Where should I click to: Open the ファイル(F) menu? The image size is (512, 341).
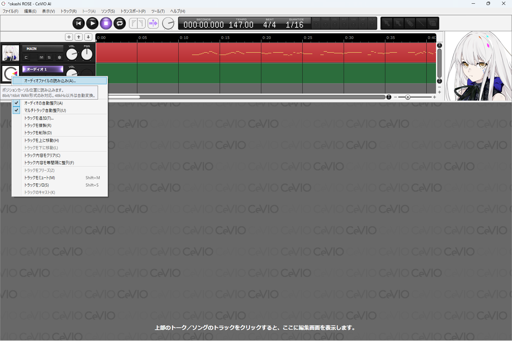point(11,11)
